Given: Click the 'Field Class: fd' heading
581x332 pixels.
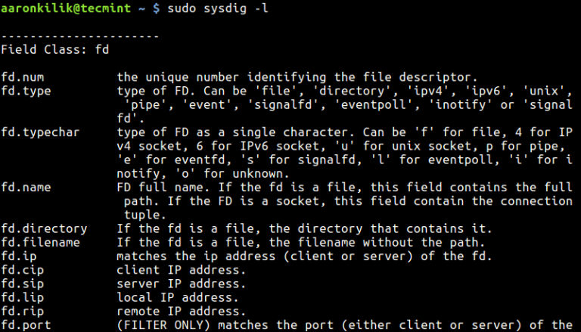Looking at the screenshot, I should [x=56, y=49].
